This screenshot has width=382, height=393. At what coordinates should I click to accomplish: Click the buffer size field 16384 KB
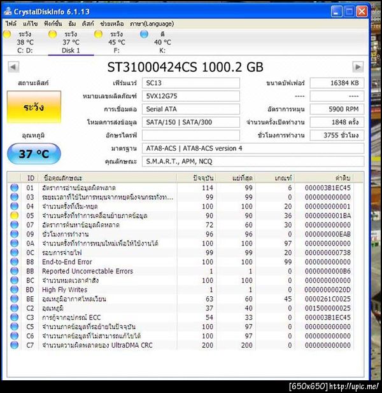click(337, 83)
